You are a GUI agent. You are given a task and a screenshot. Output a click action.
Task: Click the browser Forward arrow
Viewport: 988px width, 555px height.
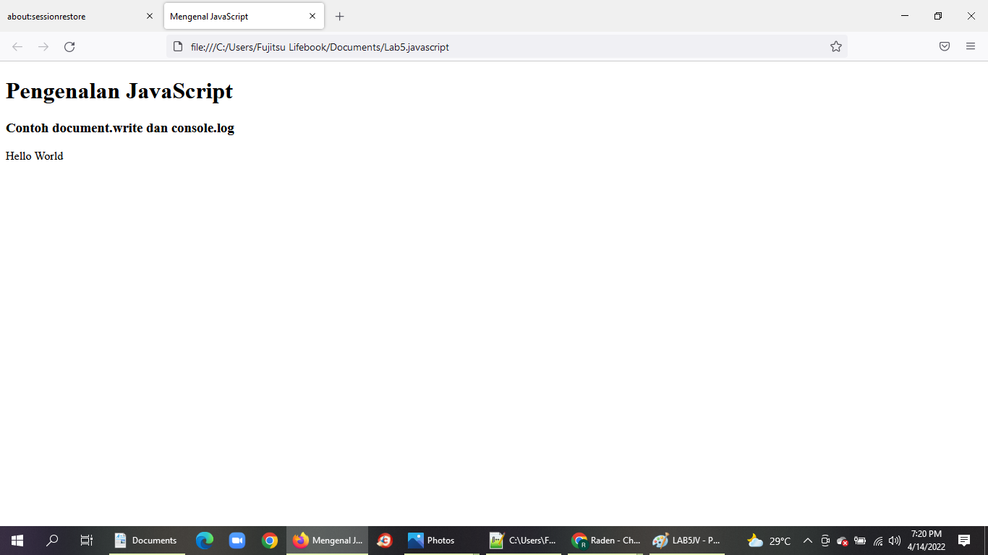coord(43,47)
